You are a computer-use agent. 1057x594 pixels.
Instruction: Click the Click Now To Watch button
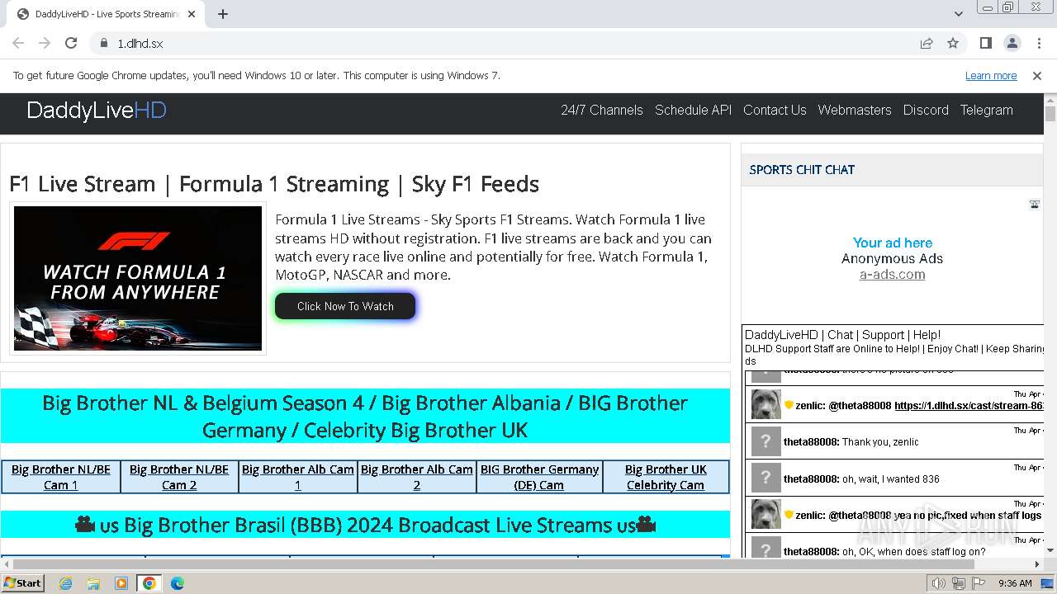click(345, 306)
